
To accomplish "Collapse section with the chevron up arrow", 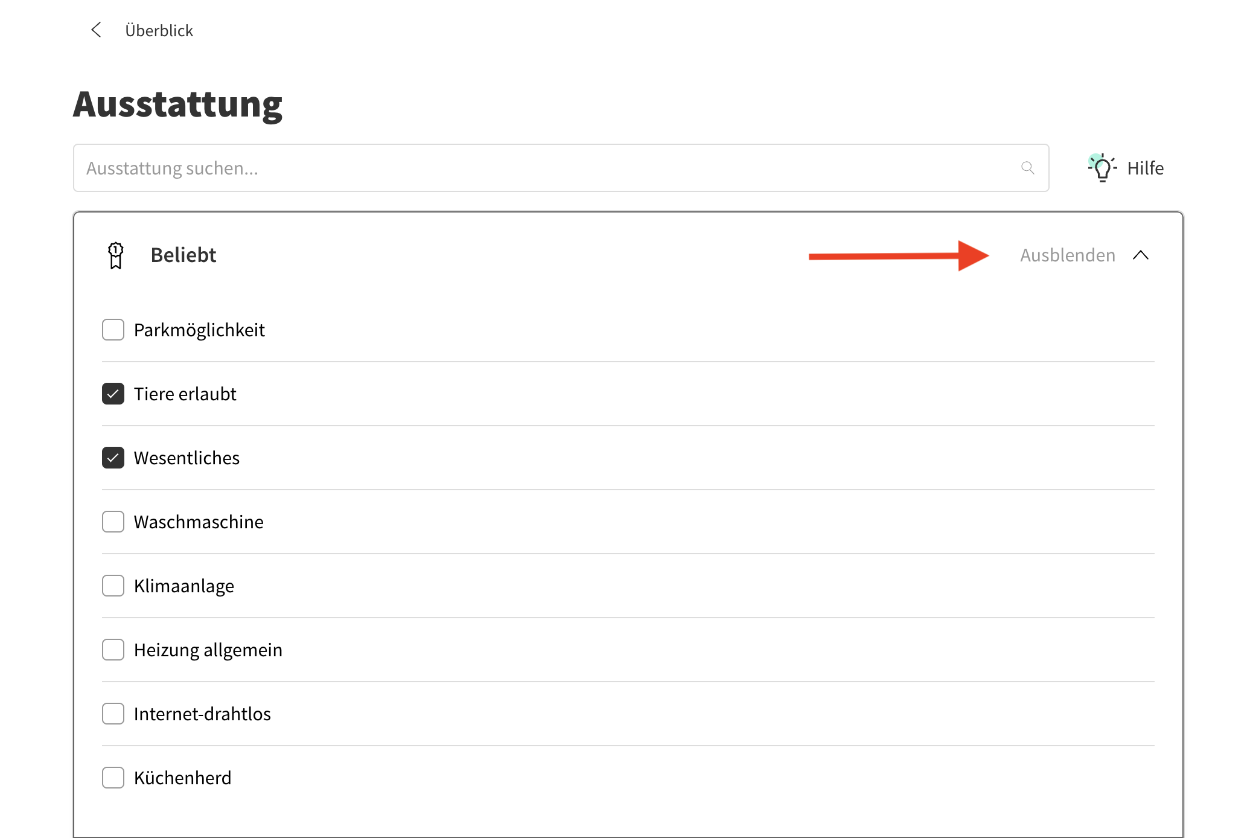I will 1140,255.
